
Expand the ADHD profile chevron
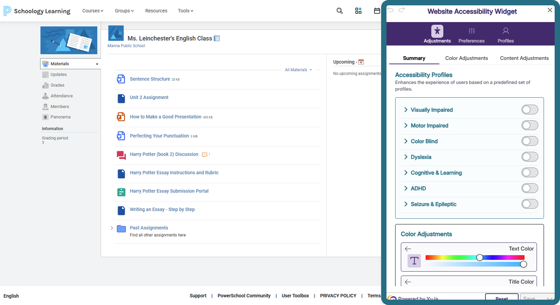coord(406,188)
